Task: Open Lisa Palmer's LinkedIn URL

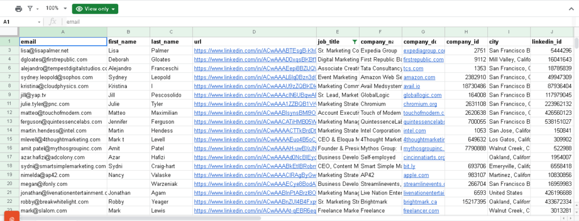Action: pyautogui.click(x=255, y=50)
